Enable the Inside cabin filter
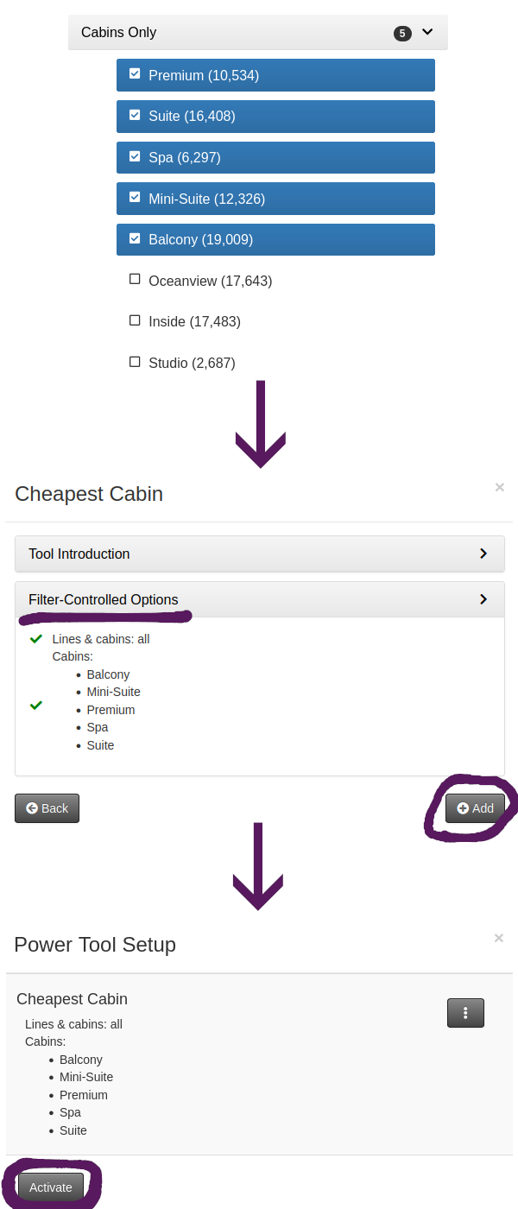The width and height of the screenshot is (518, 1209). pos(135,320)
